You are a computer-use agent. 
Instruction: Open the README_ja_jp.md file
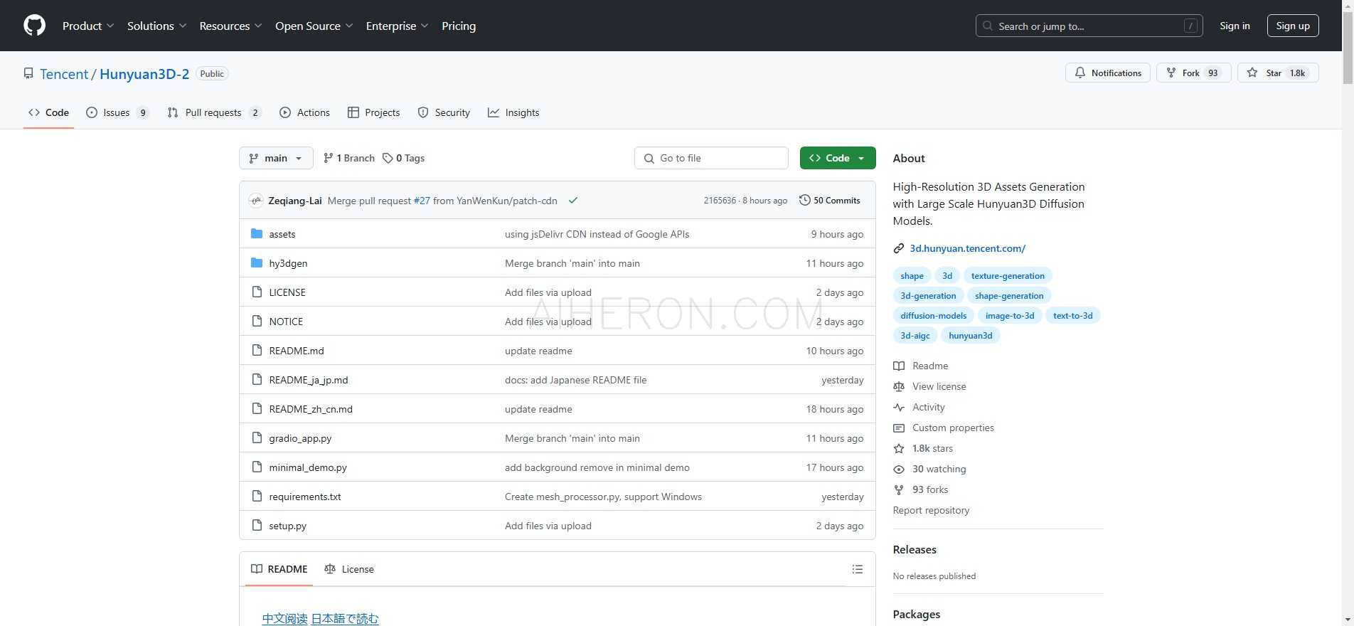coord(309,380)
